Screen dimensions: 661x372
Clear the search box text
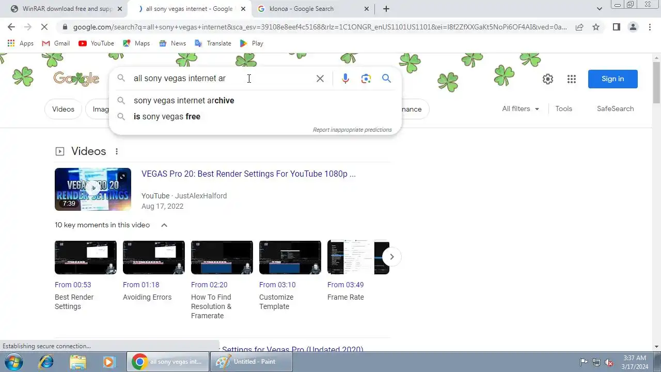(x=320, y=79)
